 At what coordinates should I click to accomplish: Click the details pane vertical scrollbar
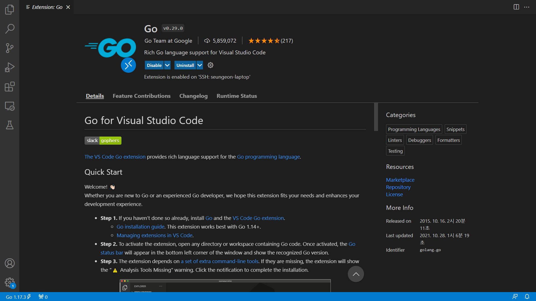376,117
